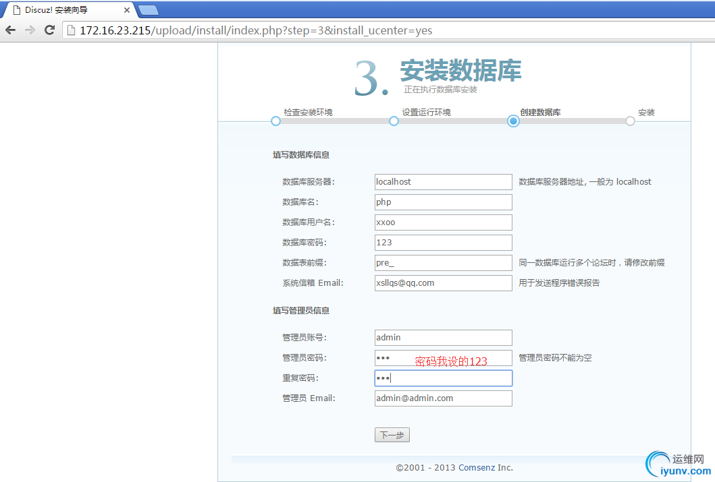
Task: Click the 系统信箱 Email field
Action: pyautogui.click(x=443, y=283)
